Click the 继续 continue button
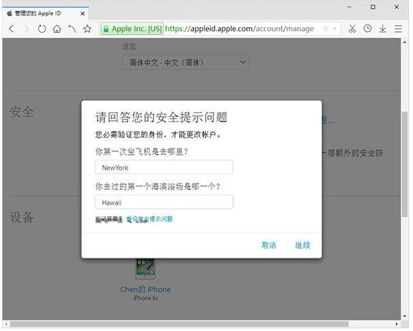Image resolution: width=413 pixels, height=331 pixels. [x=302, y=245]
